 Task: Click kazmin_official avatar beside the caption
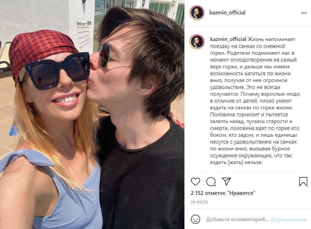click(x=197, y=42)
